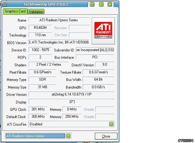Click the 'TechPowerUp GPU-Z 0.0.3' title text
The width and height of the screenshot is (195, 143).
[46, 4]
